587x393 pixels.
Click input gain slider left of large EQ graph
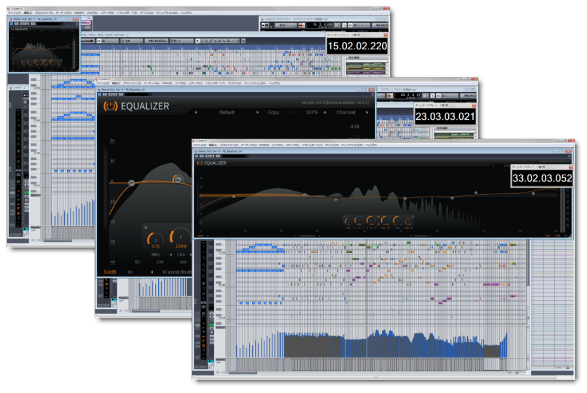[105, 187]
